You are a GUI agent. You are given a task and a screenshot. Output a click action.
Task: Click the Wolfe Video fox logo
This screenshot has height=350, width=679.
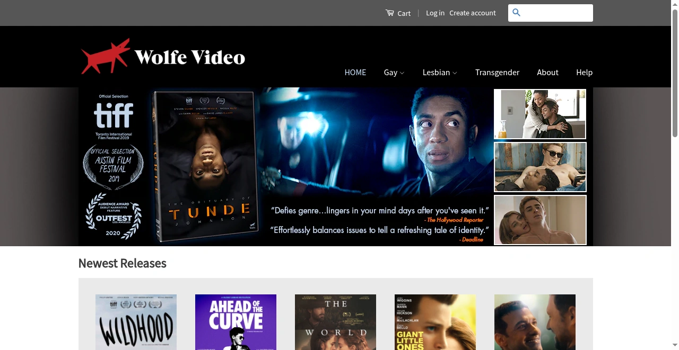tap(106, 56)
